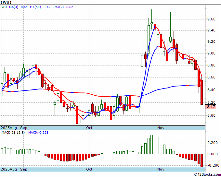Click the Oct label on MACD timeline
This screenshot has height=177, width=221.
tap(89, 169)
